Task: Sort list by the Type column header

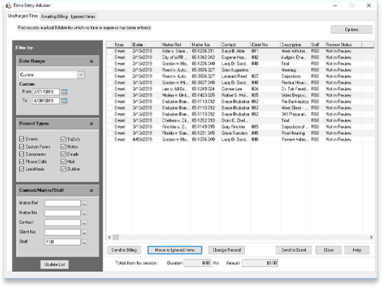Action: point(122,45)
